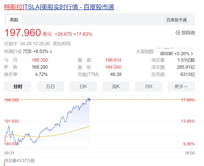Show the 日K candlestick view
The image size is (204, 166).
point(83,86)
